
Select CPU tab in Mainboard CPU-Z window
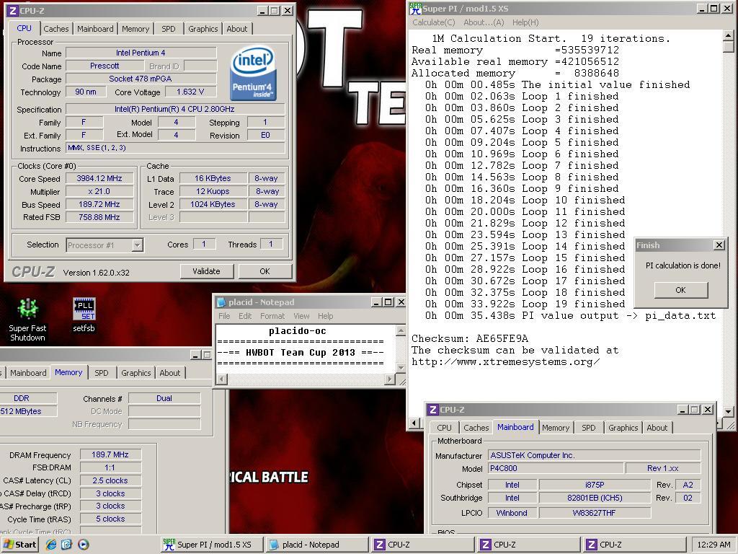(x=444, y=428)
